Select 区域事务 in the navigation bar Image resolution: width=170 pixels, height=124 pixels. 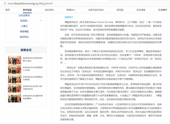[x=163, y=10]
